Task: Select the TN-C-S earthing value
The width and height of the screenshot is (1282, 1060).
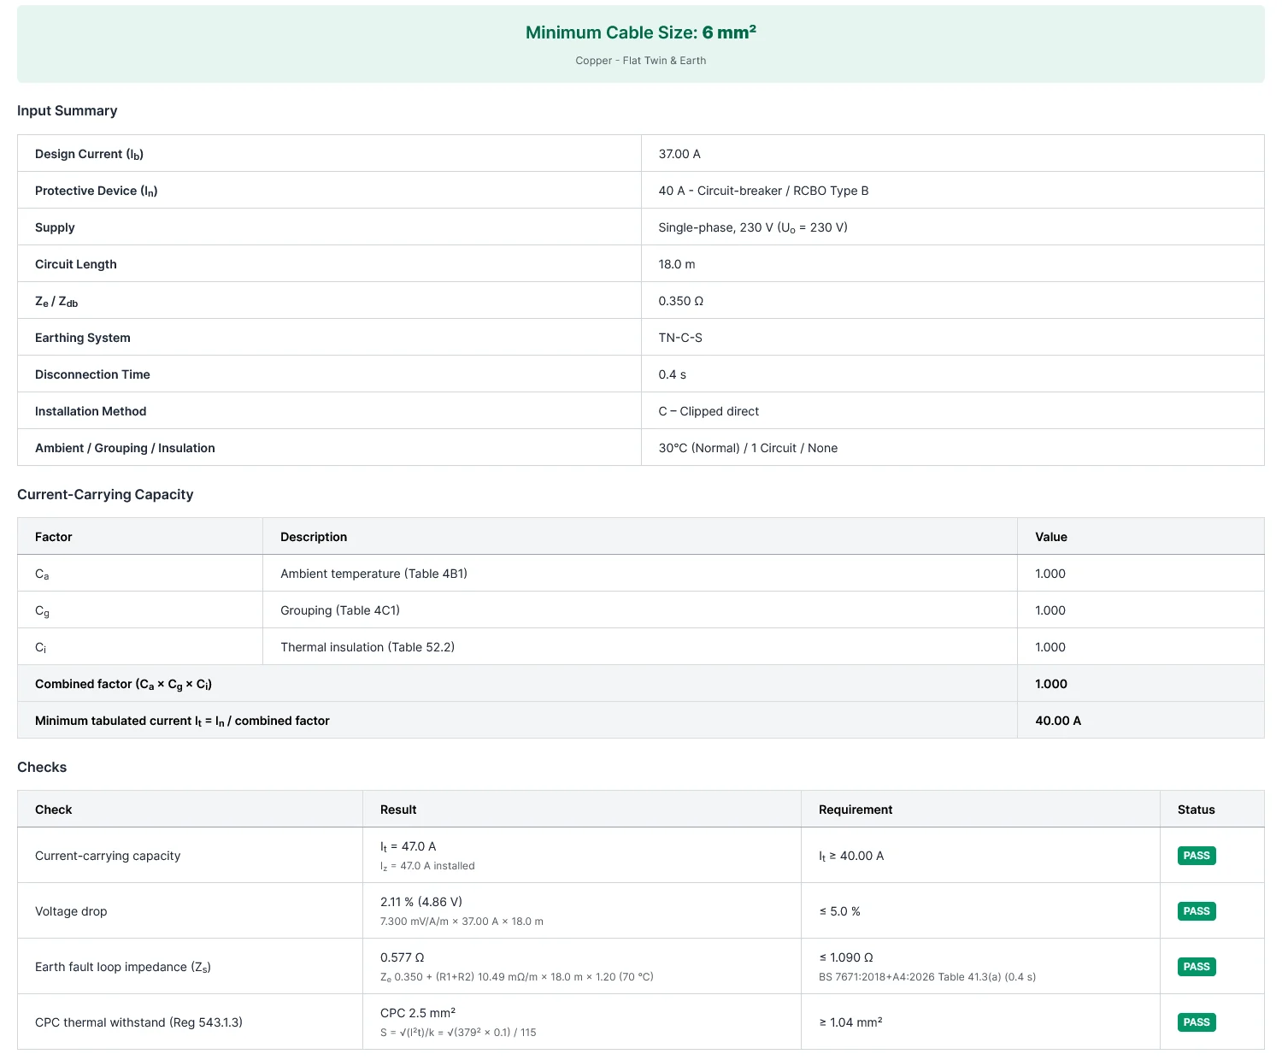Action: pyautogui.click(x=680, y=338)
